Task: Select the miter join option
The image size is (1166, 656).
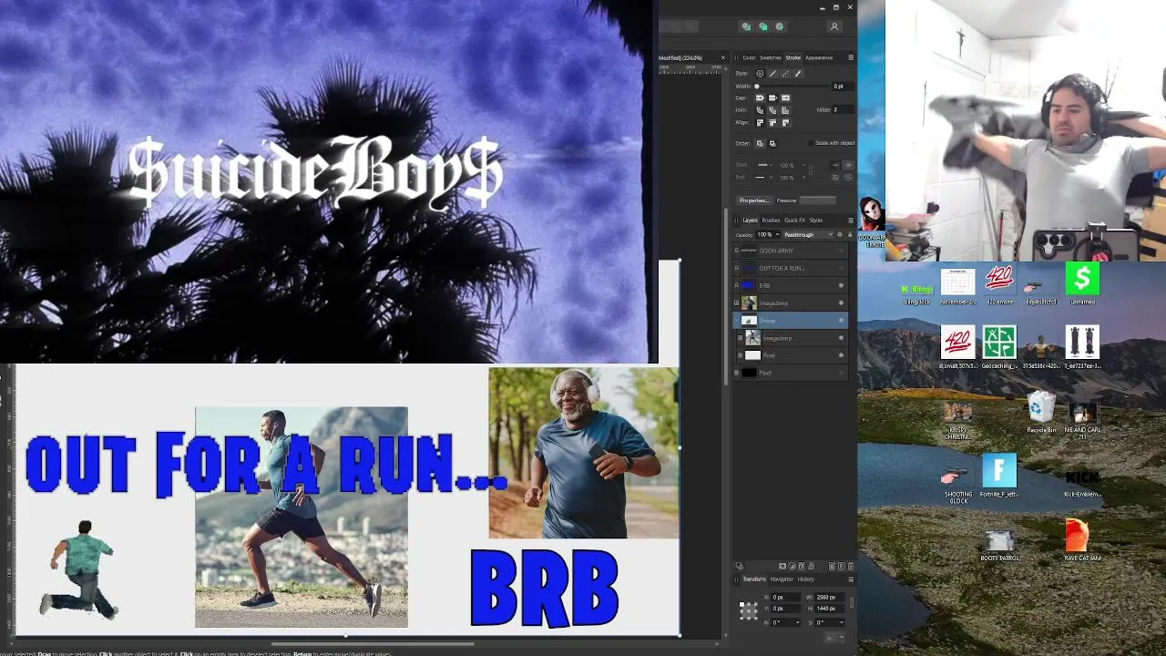Action: [x=785, y=110]
